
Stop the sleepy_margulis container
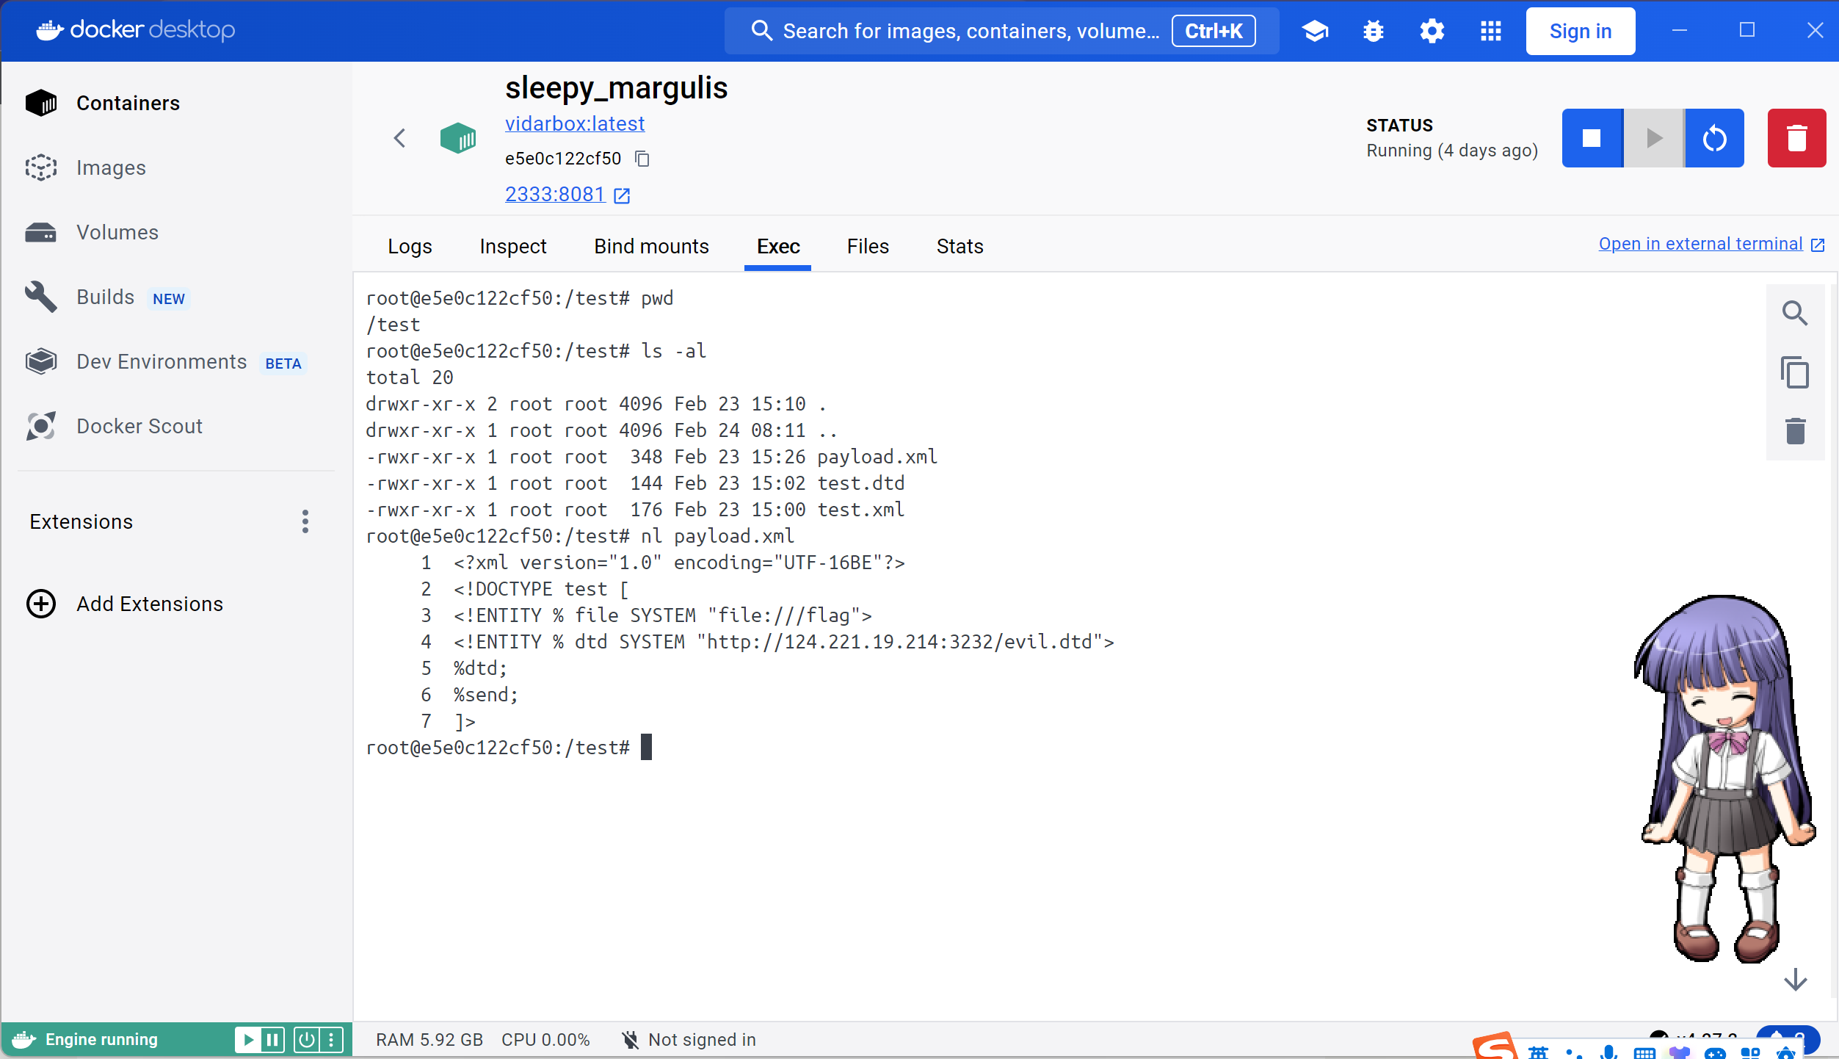tap(1592, 138)
